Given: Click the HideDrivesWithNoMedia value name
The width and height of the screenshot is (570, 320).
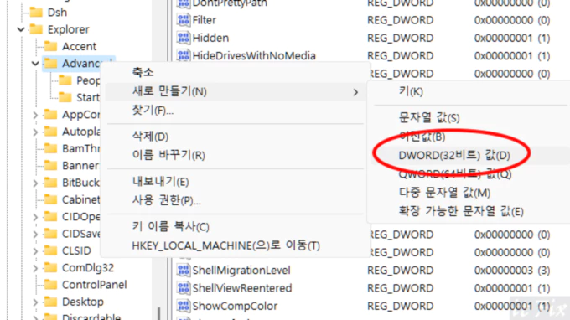Looking at the screenshot, I should (254, 55).
